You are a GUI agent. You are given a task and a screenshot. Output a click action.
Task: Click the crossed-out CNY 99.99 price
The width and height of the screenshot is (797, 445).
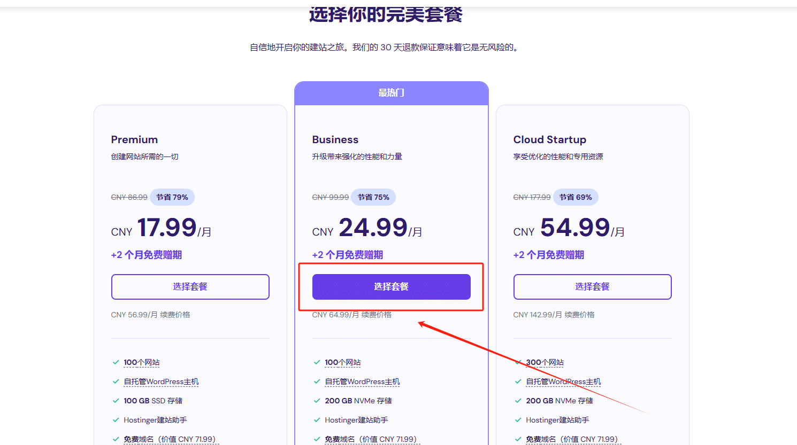click(x=331, y=197)
